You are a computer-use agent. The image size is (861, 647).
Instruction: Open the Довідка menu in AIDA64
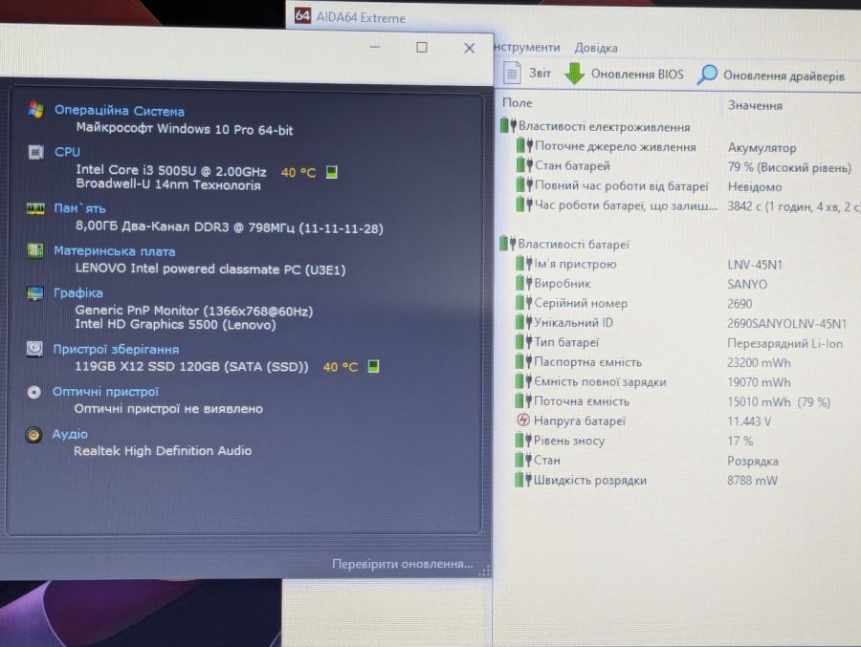click(596, 48)
